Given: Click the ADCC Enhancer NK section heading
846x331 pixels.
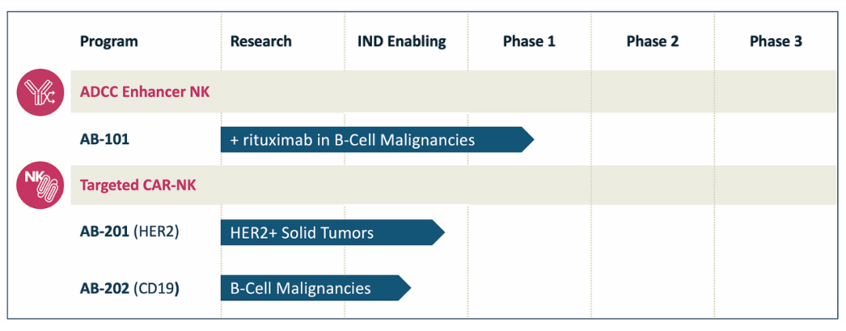Looking at the screenshot, I should coord(145,92).
